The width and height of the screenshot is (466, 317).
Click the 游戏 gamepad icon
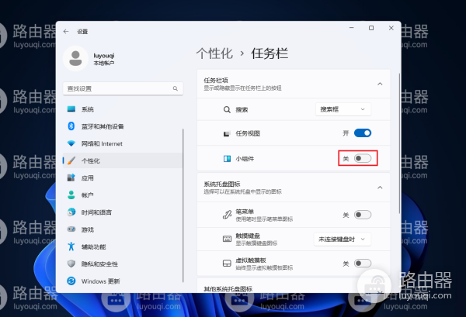[x=71, y=229]
